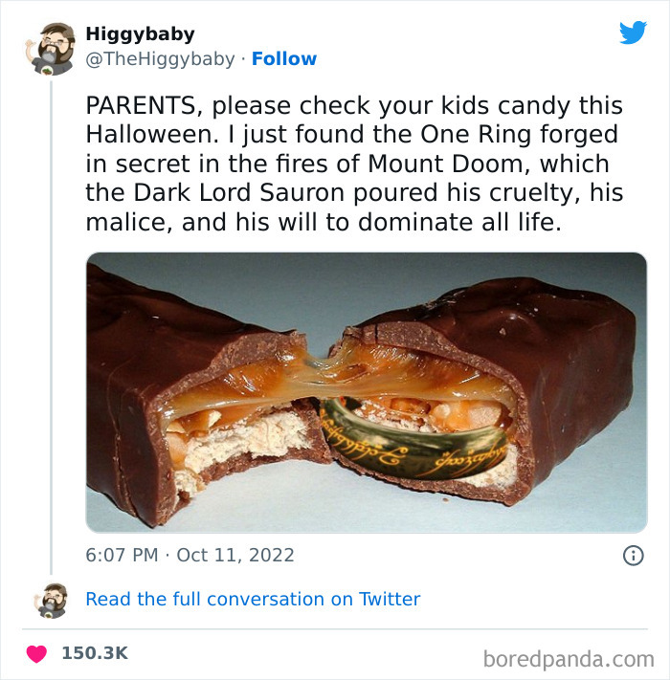
Task: Follow the TheHiggybaby account
Action: 284,59
